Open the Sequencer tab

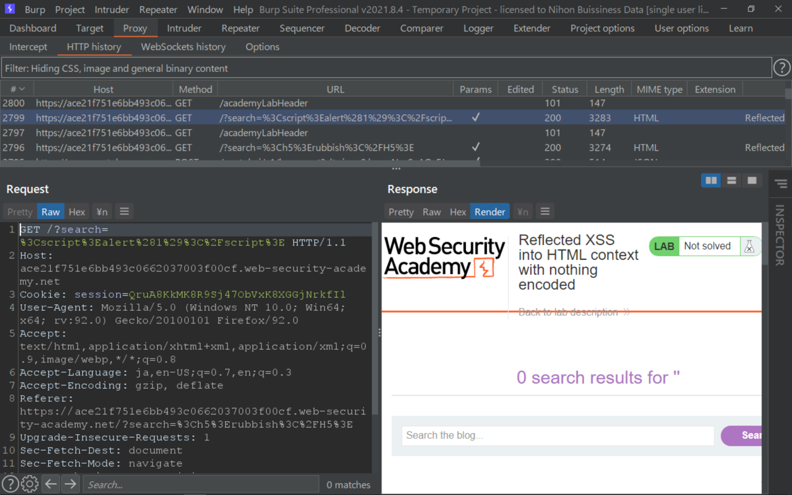click(x=302, y=28)
